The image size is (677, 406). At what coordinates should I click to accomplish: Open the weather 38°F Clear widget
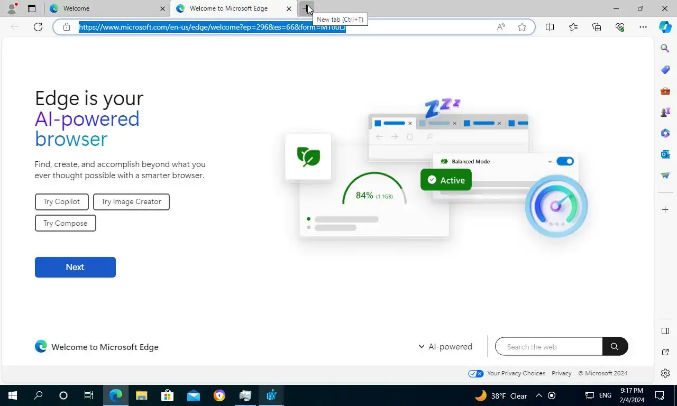501,395
